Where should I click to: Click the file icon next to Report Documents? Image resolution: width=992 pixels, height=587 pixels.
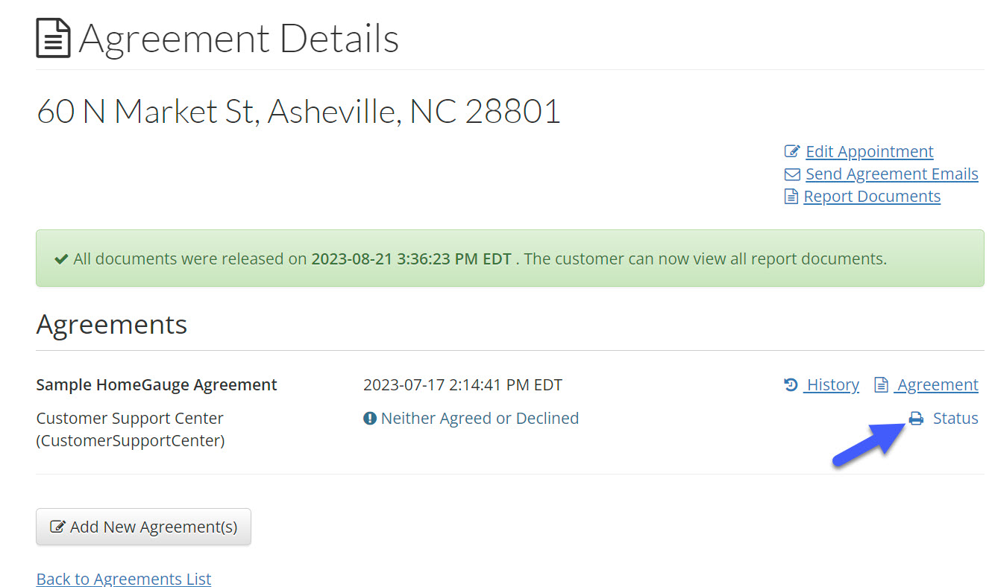point(791,197)
